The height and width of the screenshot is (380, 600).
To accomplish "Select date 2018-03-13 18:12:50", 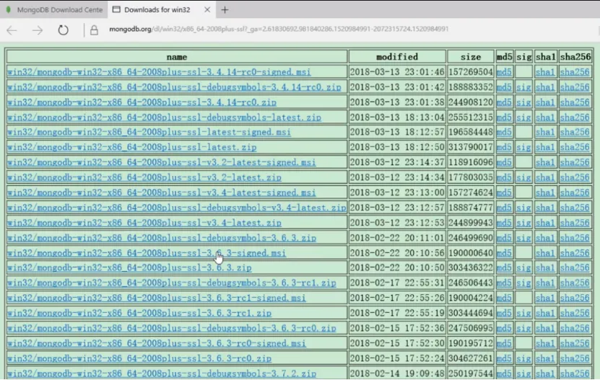I will (397, 147).
